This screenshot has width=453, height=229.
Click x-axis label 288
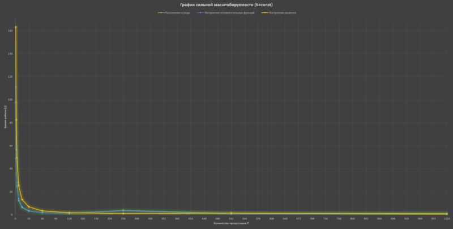pos(136,219)
